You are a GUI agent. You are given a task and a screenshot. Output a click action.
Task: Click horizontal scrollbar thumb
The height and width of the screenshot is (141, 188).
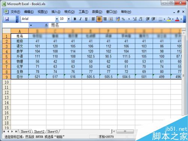click(125, 131)
